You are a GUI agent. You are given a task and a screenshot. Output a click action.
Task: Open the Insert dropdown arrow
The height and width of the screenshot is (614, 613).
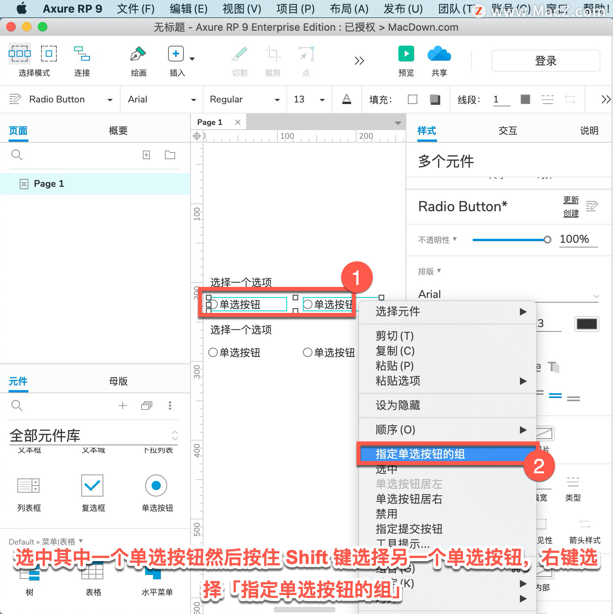(192, 59)
